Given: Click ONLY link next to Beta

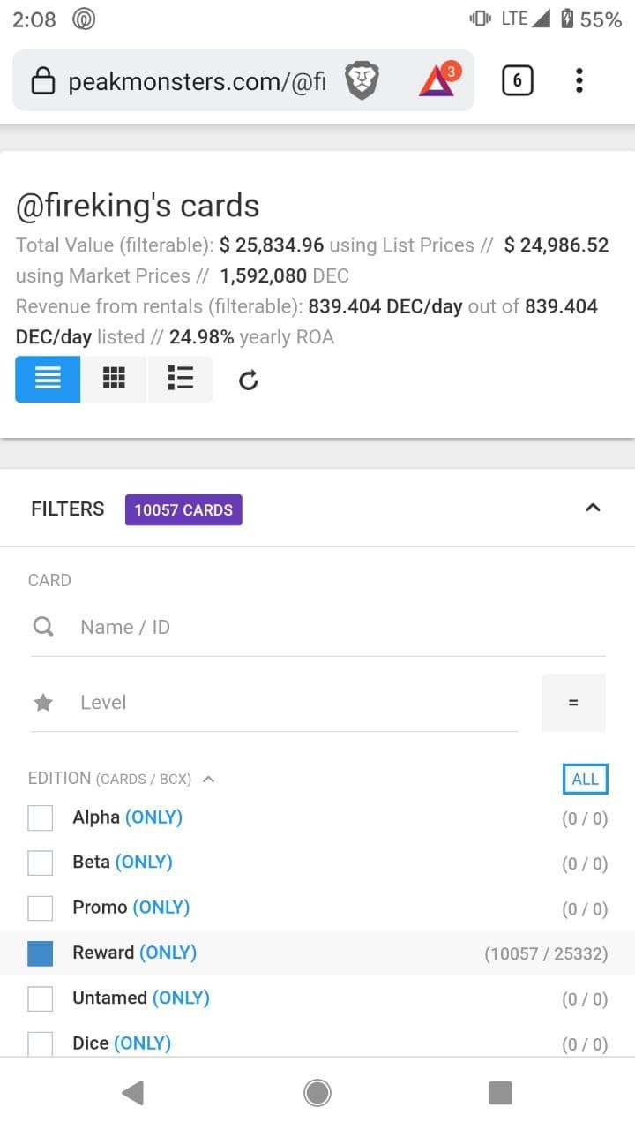Looking at the screenshot, I should click(x=144, y=862).
